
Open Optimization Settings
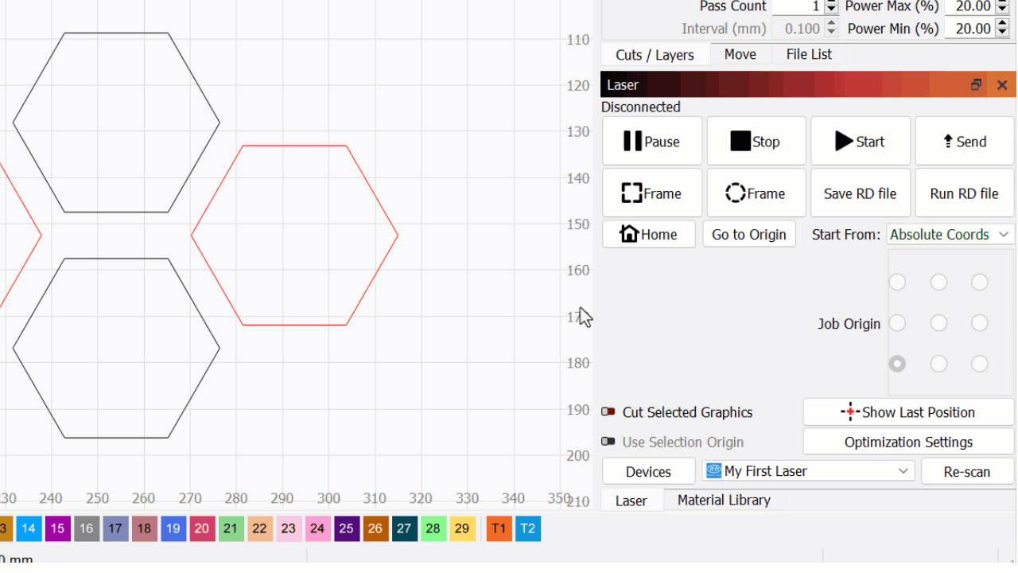pyautogui.click(x=907, y=442)
